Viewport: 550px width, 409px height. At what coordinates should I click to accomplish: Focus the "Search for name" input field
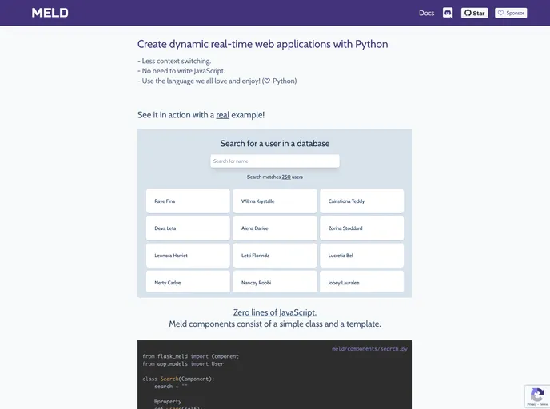point(275,161)
